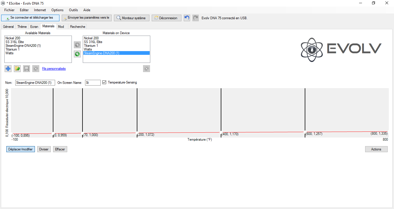Click the undo arrow in the toolbar
This screenshot has height=209, width=394.
point(187,18)
